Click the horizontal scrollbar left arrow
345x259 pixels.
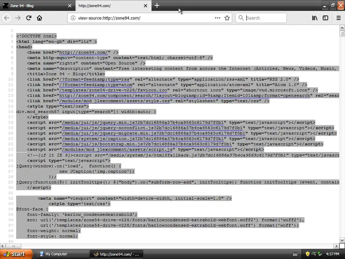pos(2,246)
